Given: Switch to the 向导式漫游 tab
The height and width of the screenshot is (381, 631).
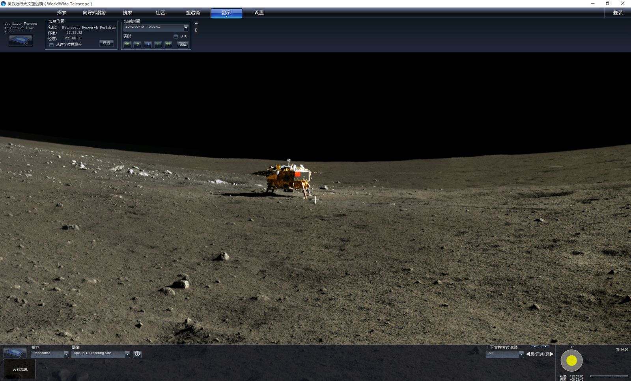Looking at the screenshot, I should (94, 13).
